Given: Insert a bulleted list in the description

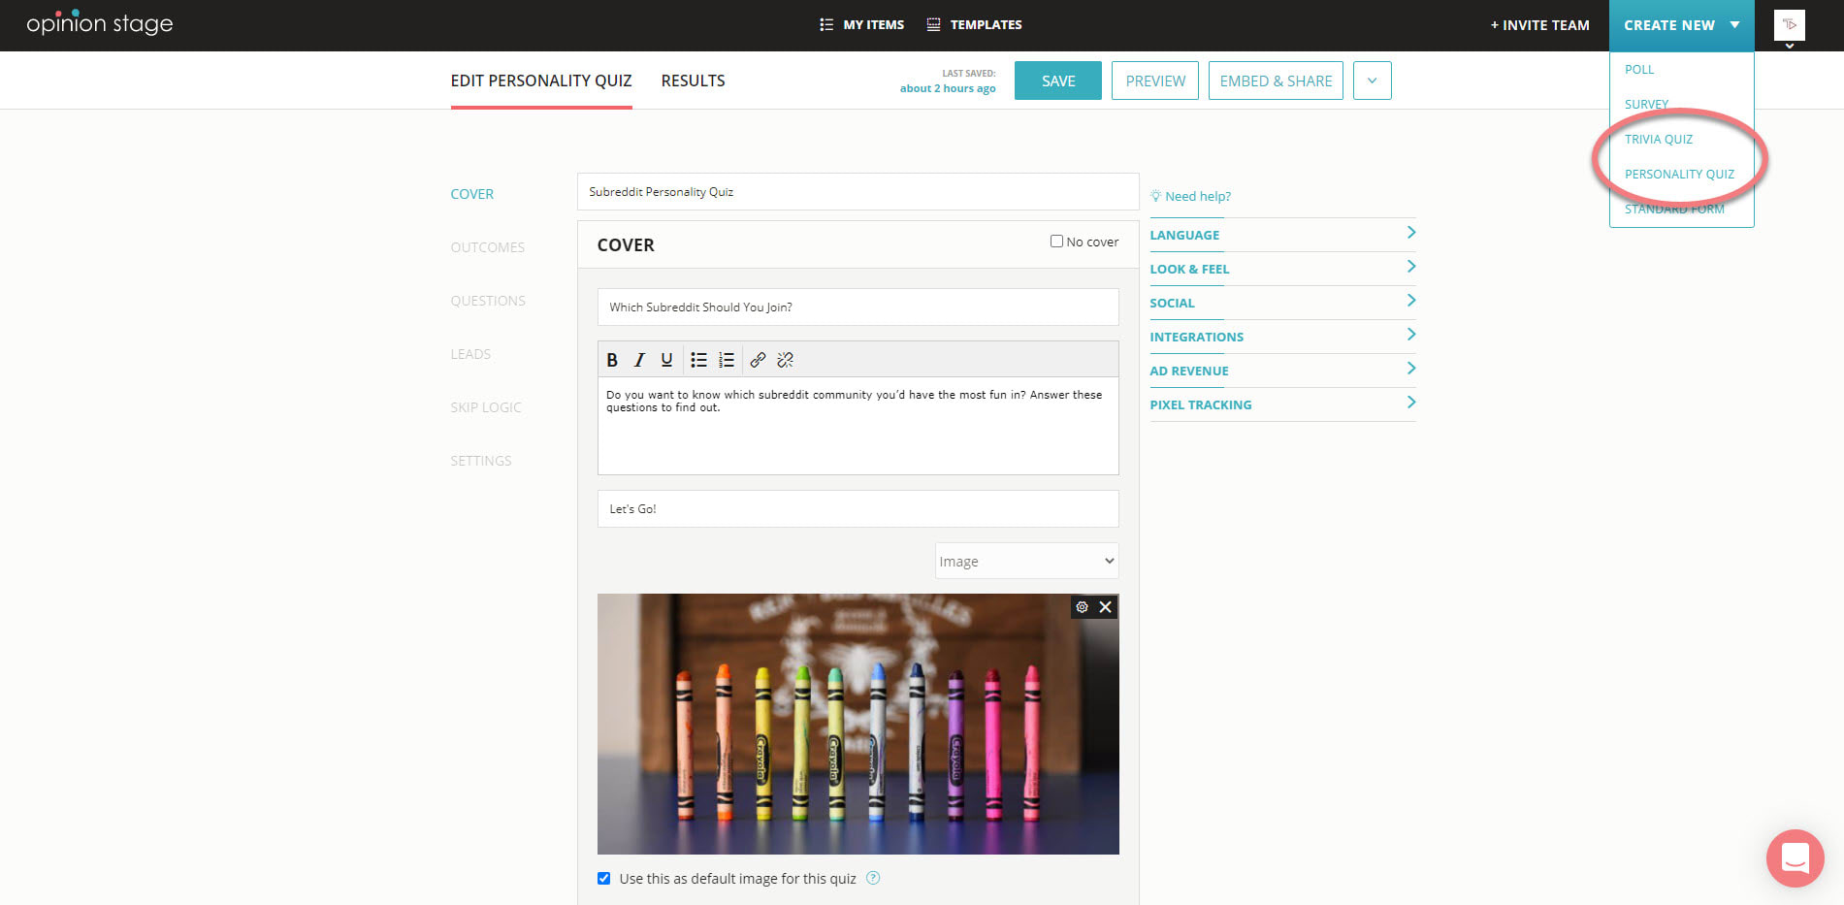Looking at the screenshot, I should click(698, 360).
